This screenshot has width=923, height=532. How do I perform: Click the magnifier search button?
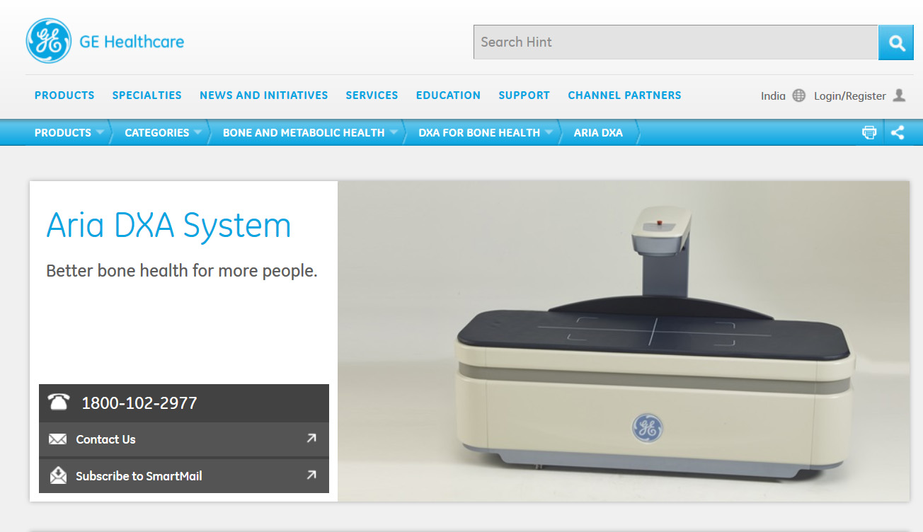point(896,43)
